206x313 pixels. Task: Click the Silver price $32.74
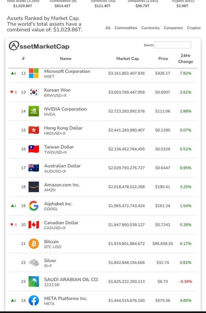pyautogui.click(x=163, y=263)
